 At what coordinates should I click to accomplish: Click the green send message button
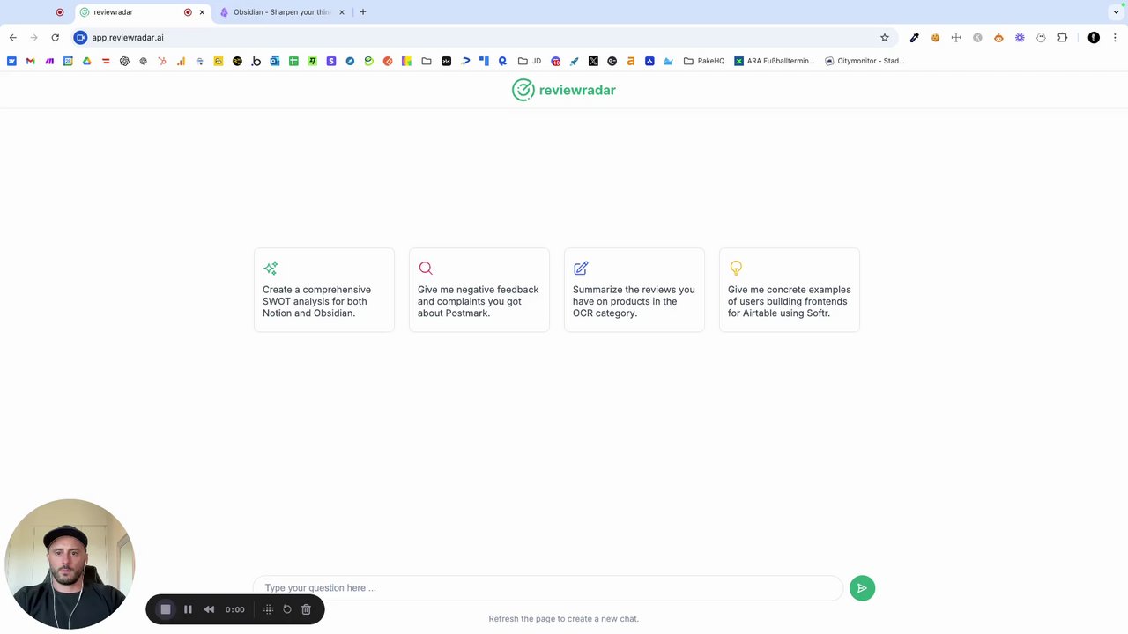coord(862,588)
